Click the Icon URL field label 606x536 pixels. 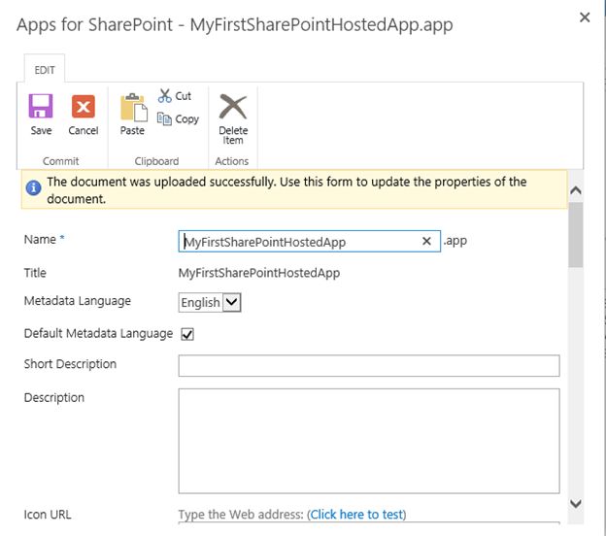[x=48, y=515]
